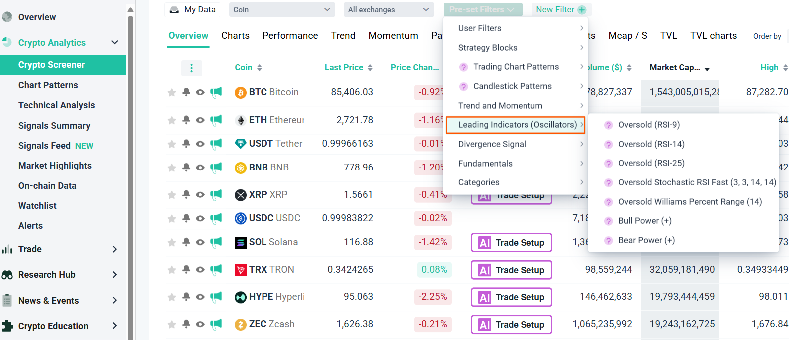Collapse the Pre-set Filters dropdown

pos(483,10)
